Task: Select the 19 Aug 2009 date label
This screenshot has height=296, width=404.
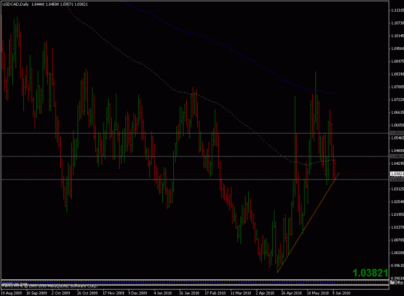Action: pos(12,293)
